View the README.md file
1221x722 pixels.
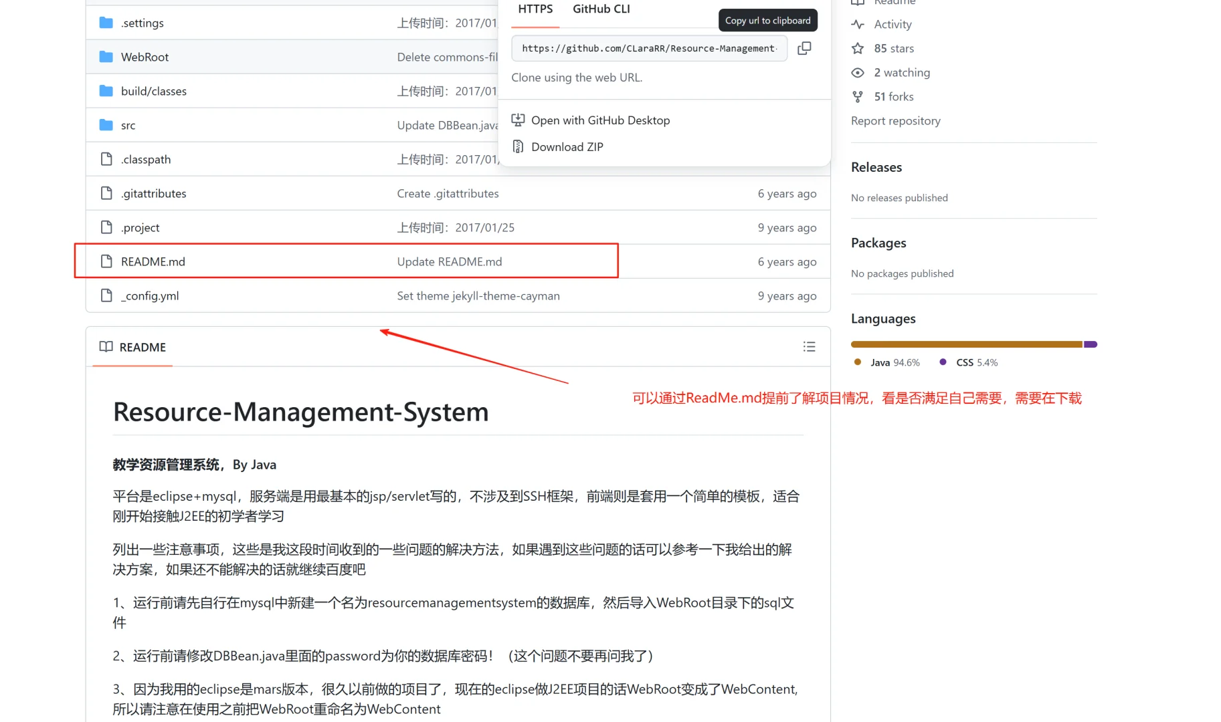pyautogui.click(x=153, y=261)
